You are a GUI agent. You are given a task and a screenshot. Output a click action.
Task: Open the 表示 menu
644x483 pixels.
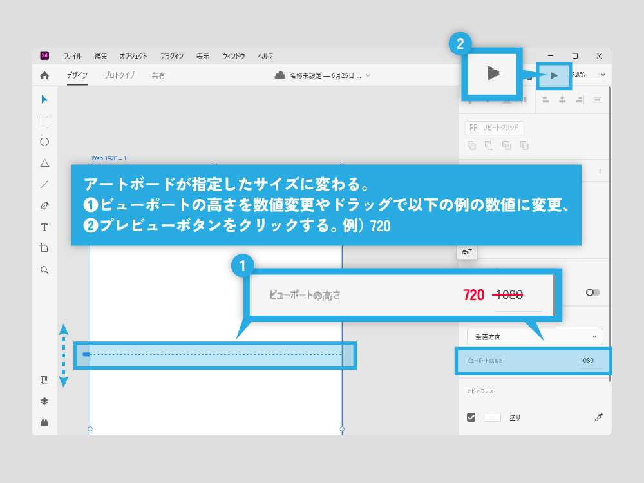pyautogui.click(x=202, y=56)
